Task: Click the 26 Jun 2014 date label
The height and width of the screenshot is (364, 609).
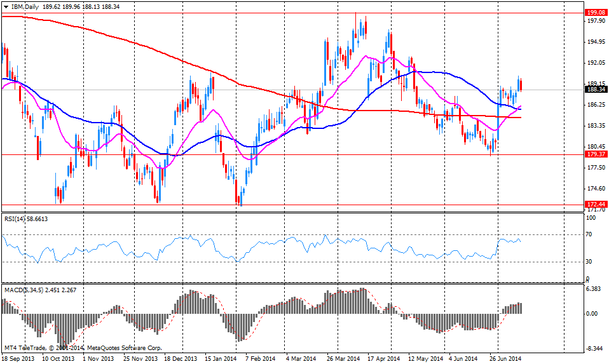Action: (x=505, y=358)
